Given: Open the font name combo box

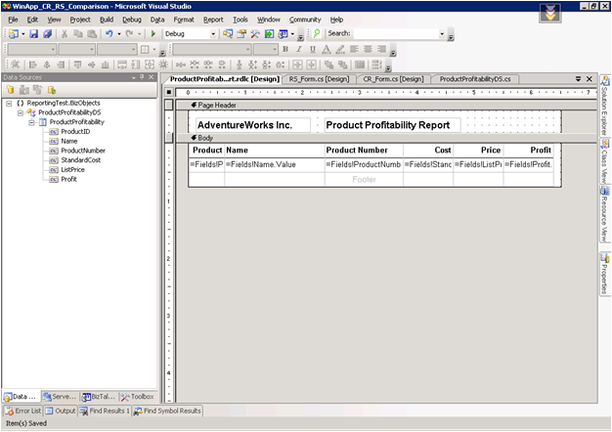Looking at the screenshot, I should coord(212,49).
